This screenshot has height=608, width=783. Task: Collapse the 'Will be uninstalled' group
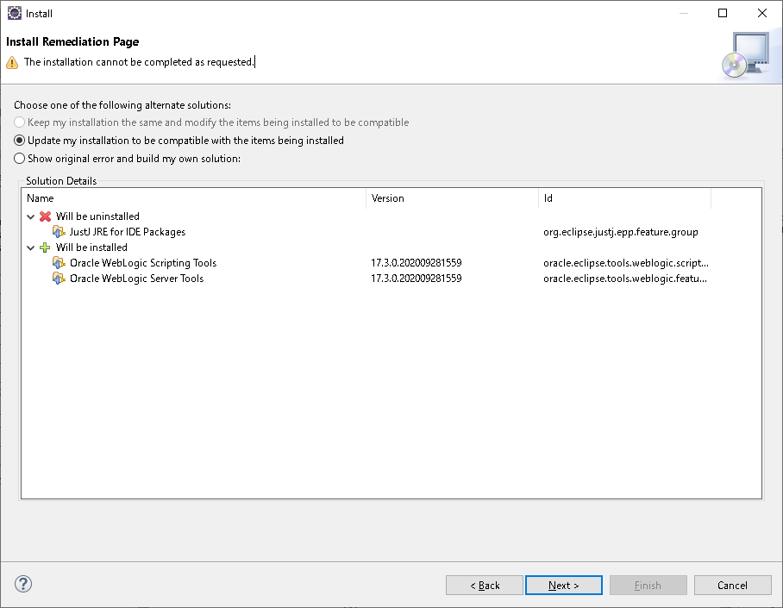[x=30, y=216]
